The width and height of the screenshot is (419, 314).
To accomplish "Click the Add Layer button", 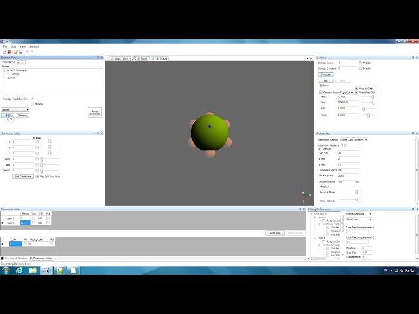I will [275, 233].
